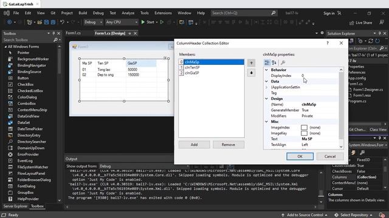Viewport: 389px width, 218px height.
Task: Select Form1.Designer.cs in Solution Explorer
Action: [x=368, y=90]
